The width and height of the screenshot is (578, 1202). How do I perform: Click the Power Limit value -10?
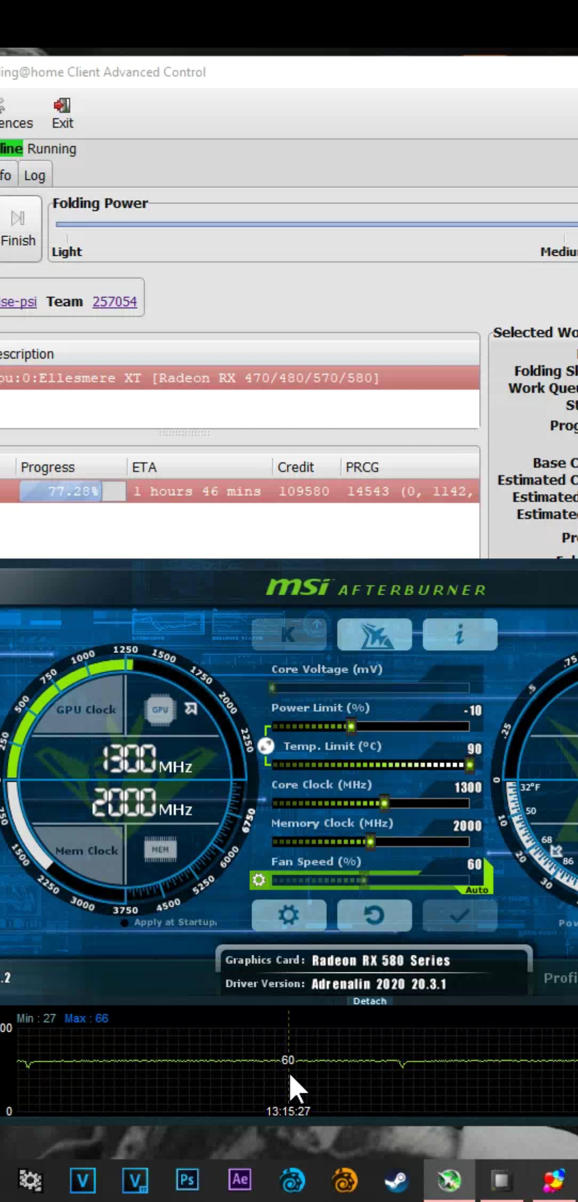(x=473, y=710)
